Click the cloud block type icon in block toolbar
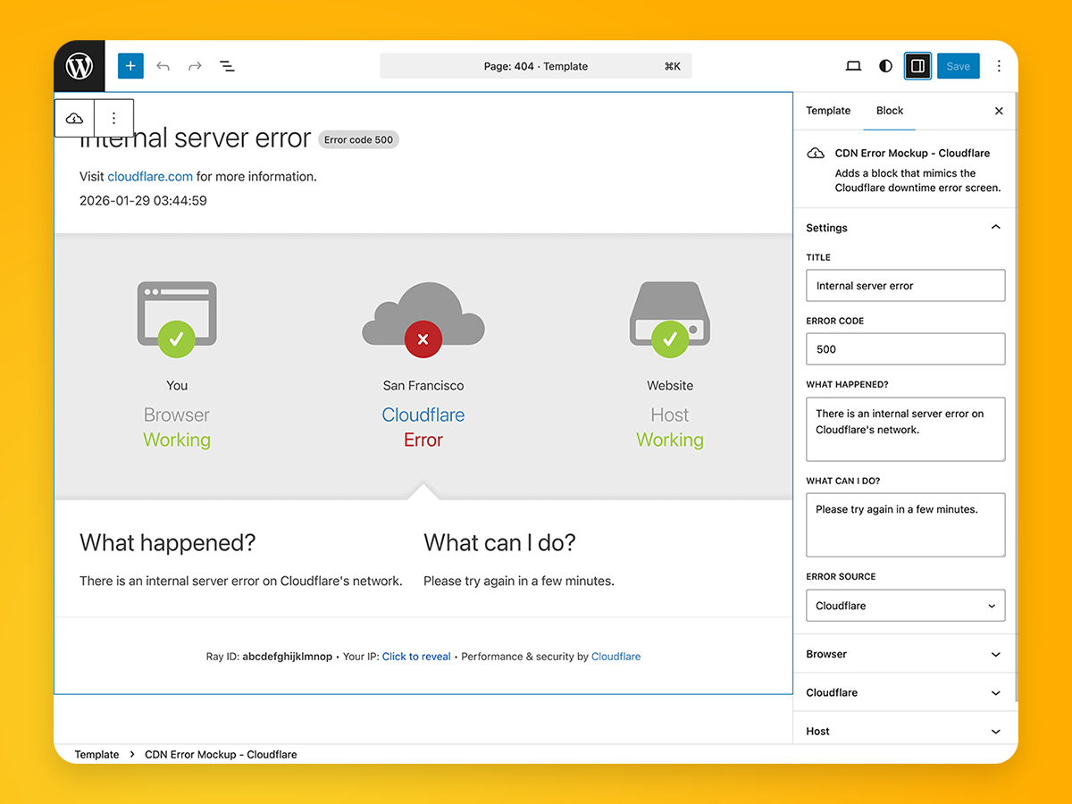This screenshot has width=1072, height=804. pos(75,118)
